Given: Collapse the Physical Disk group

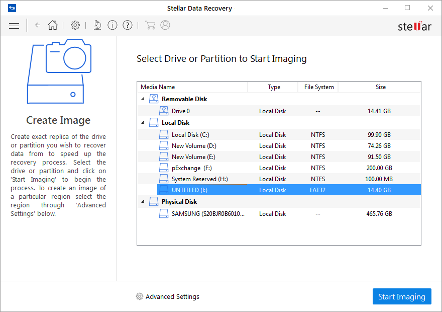Looking at the screenshot, I should [x=143, y=202].
